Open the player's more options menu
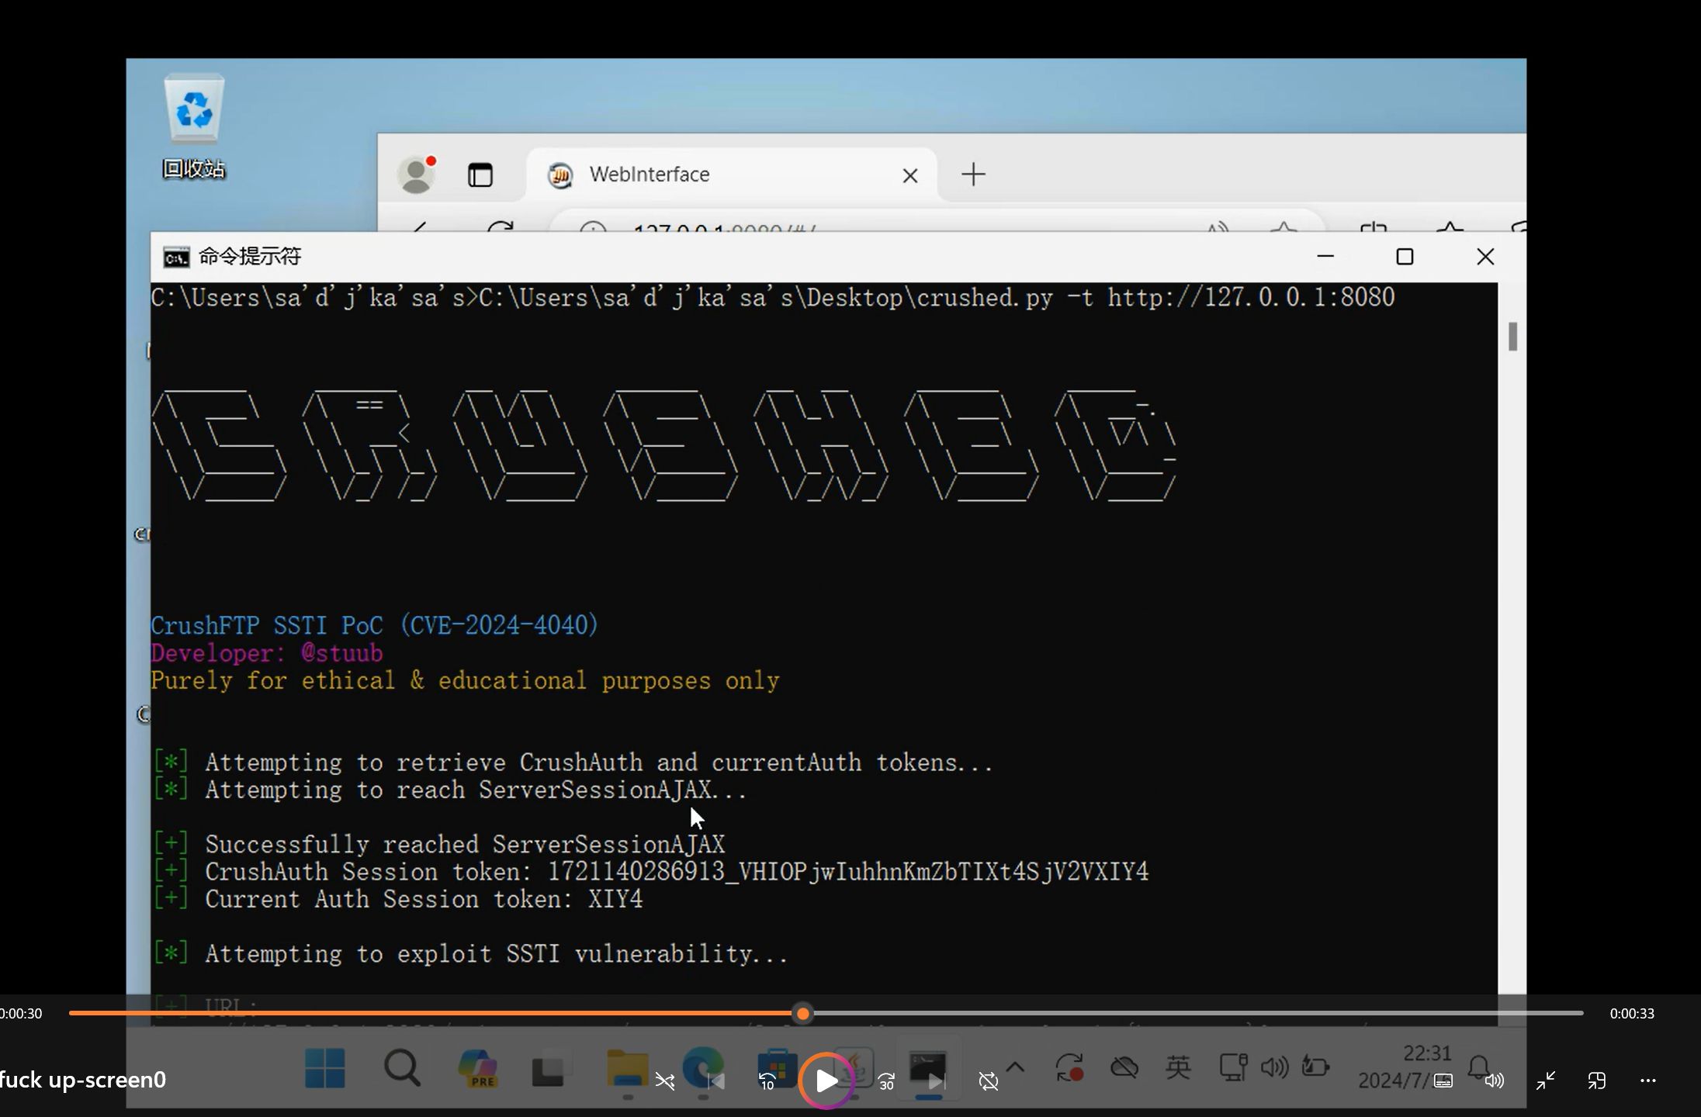This screenshot has width=1701, height=1117. [x=1648, y=1081]
